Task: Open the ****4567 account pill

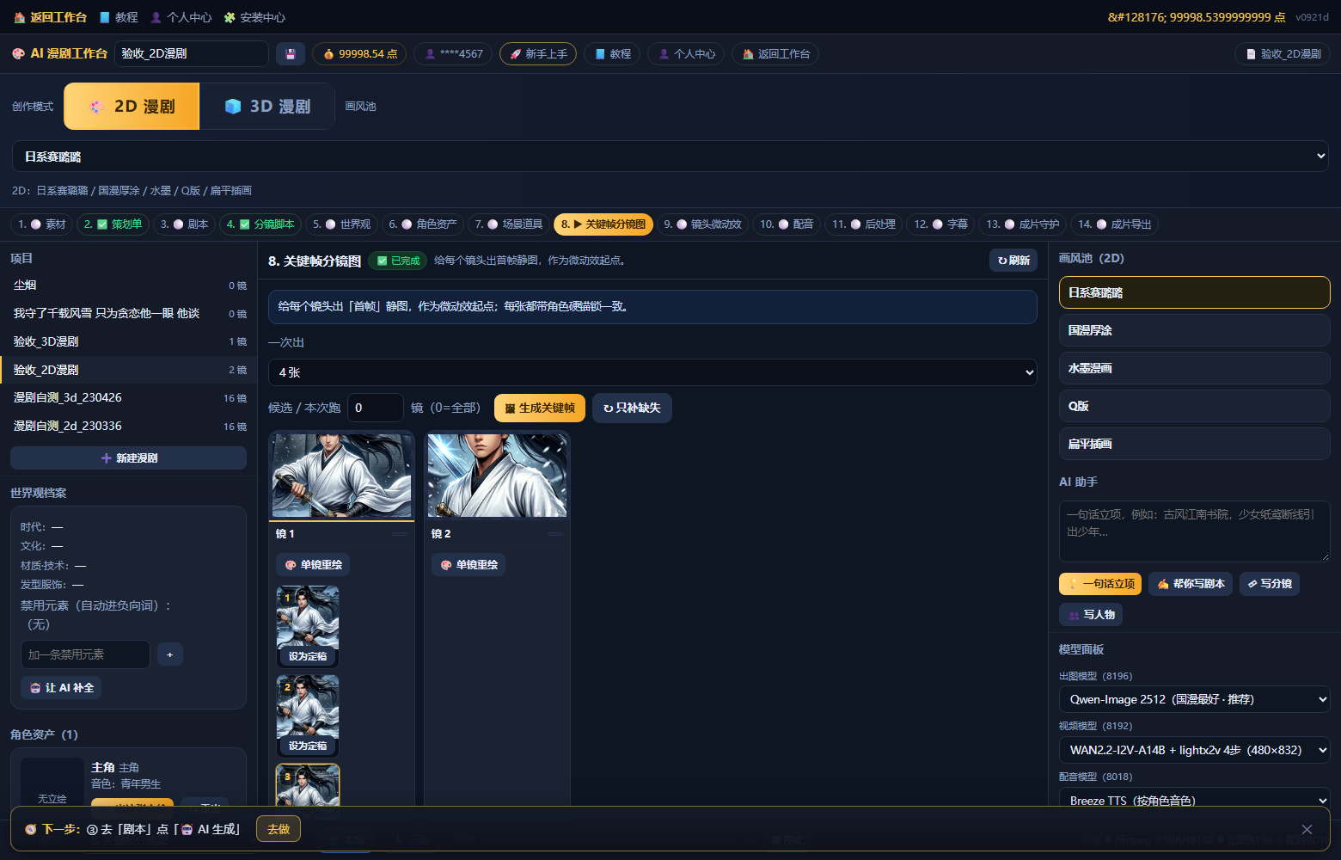Action: point(453,53)
